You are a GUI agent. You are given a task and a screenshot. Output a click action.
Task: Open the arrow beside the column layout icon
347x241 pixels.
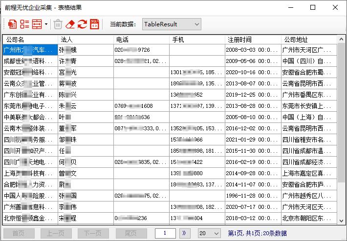point(46,24)
